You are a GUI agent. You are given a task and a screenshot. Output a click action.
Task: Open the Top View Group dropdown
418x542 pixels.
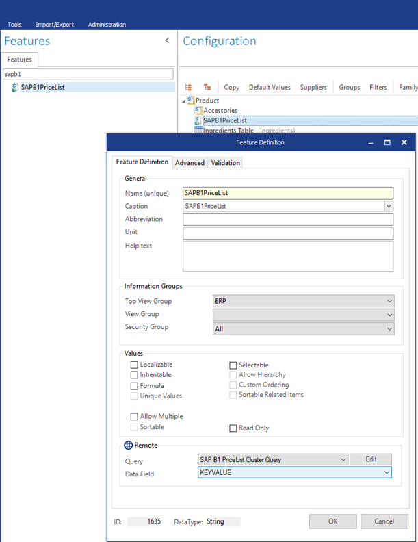tap(303, 301)
